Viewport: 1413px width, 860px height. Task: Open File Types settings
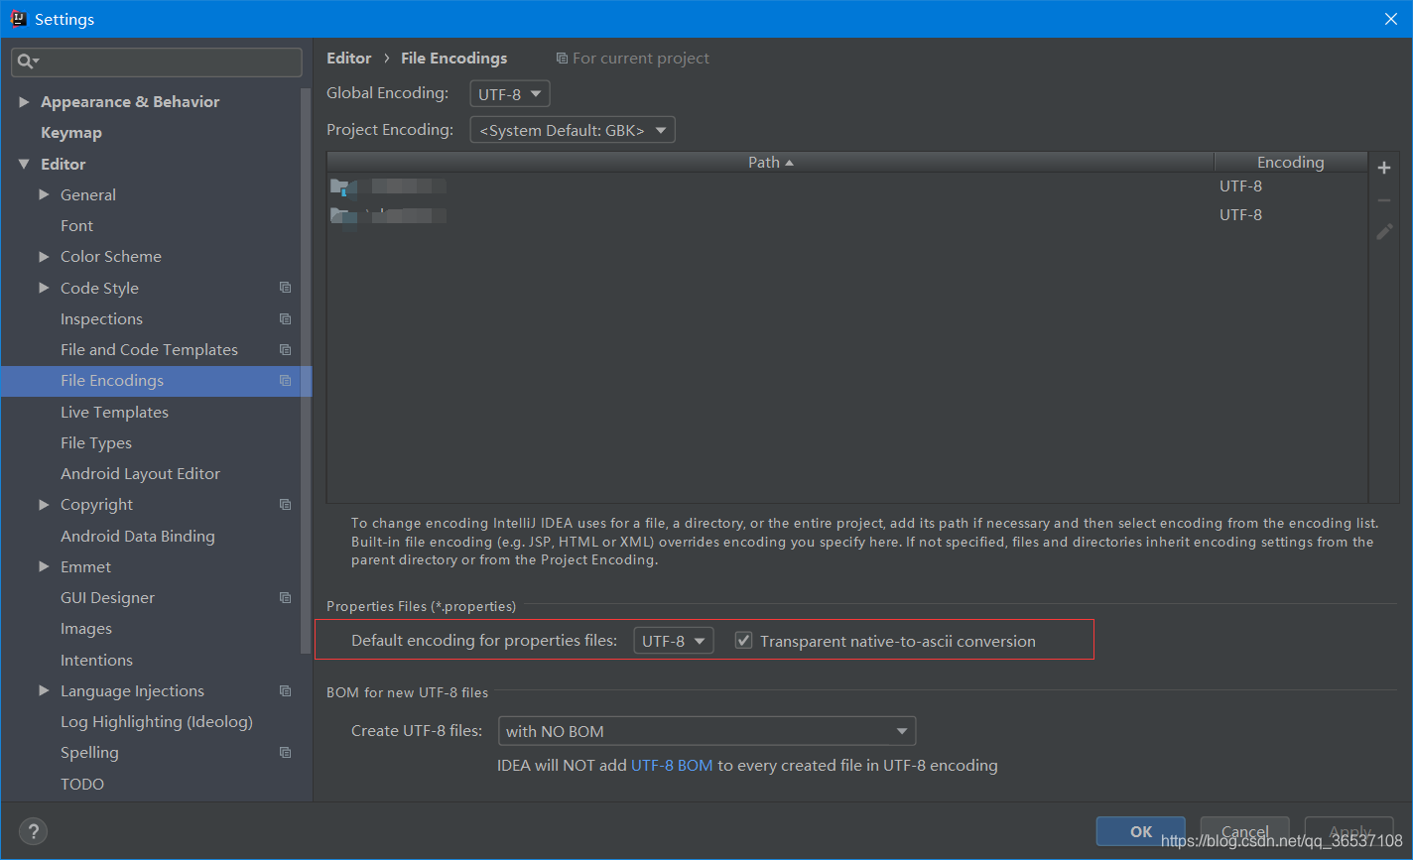96,442
